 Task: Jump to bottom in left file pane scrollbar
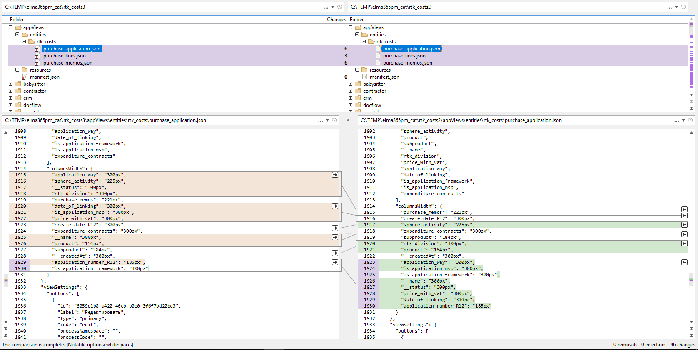pos(6,335)
